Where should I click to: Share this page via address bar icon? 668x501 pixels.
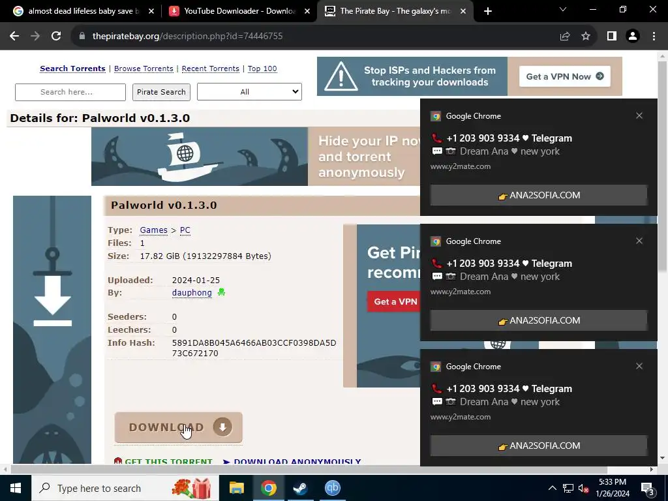(565, 37)
